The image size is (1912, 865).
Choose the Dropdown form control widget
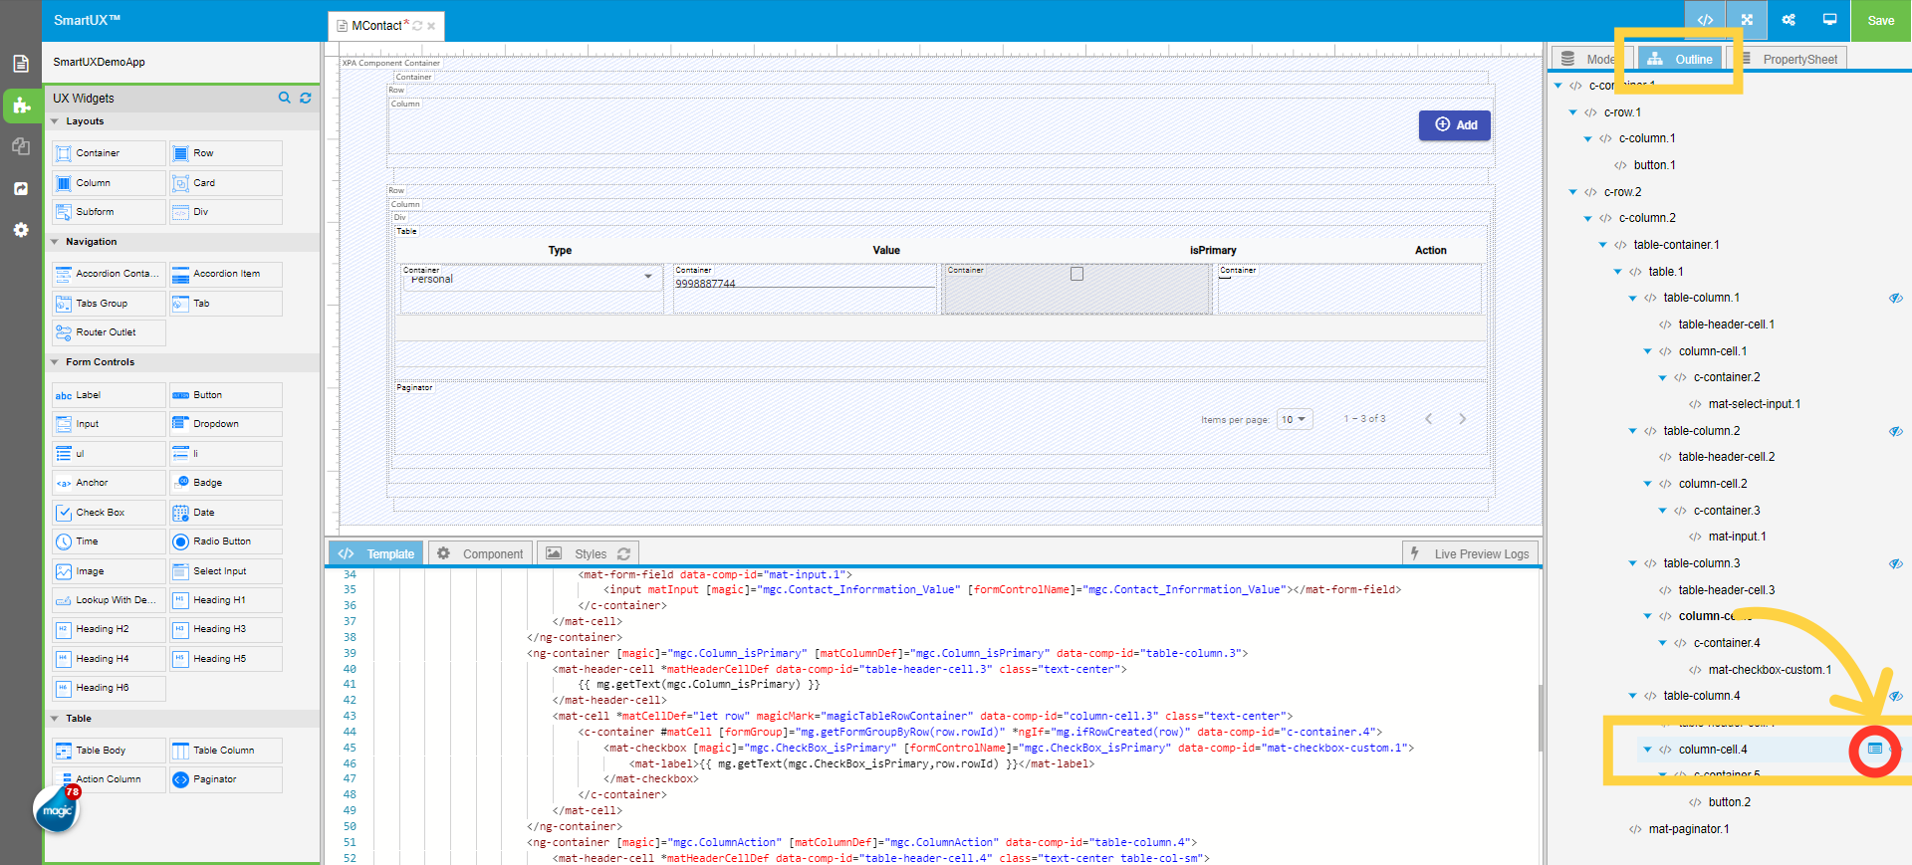click(225, 424)
